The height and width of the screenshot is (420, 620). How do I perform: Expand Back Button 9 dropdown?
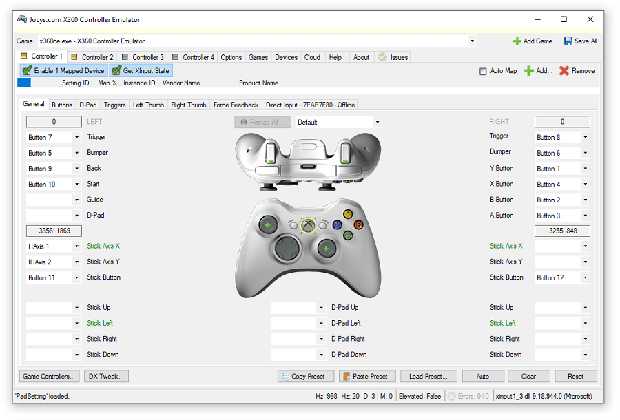pos(76,169)
